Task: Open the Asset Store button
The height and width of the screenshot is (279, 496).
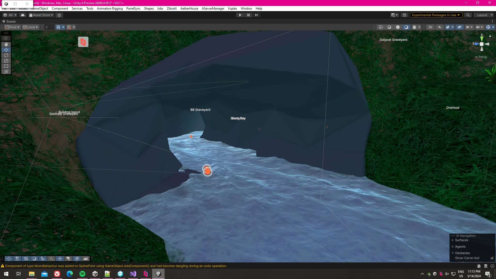Action: (41, 15)
